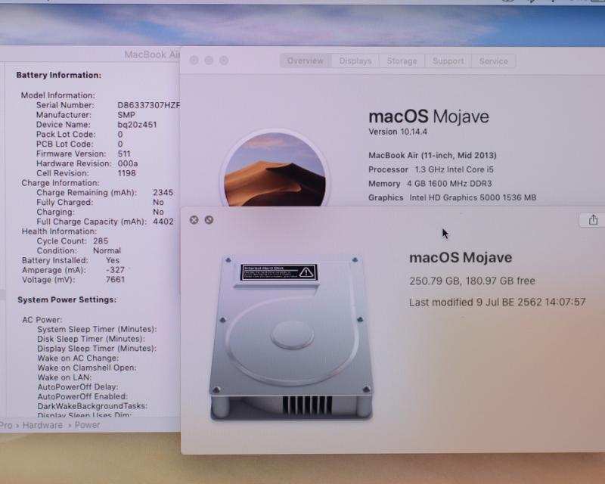Click the System Information window title MacBook Air
This screenshot has width=605, height=484.
[152, 54]
